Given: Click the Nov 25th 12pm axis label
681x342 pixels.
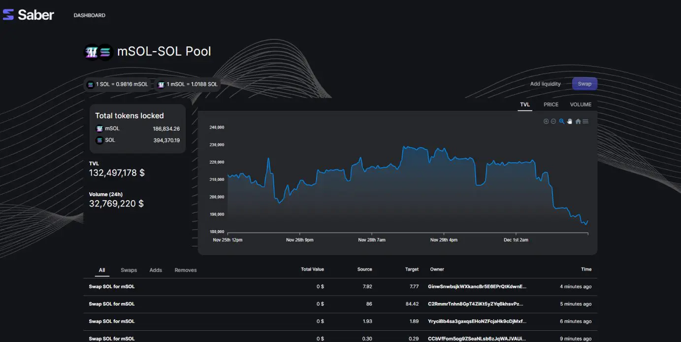Looking at the screenshot, I should click(227, 240).
